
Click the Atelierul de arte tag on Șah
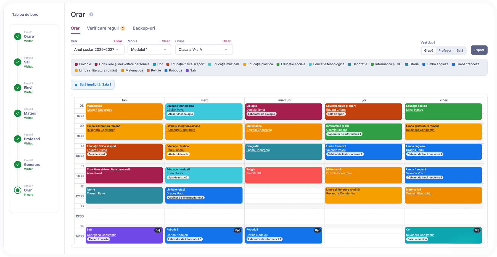pos(98,239)
